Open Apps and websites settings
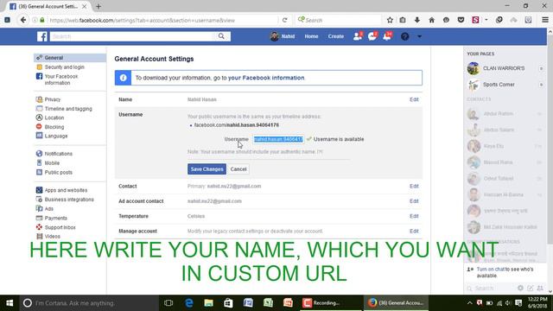 pos(66,190)
